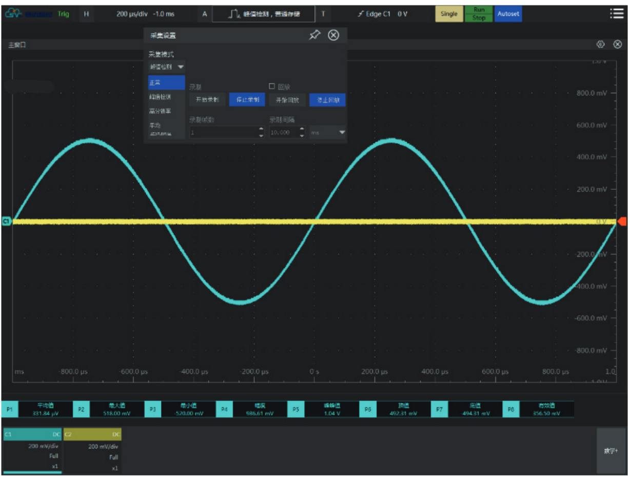This screenshot has width=630, height=477.
Task: Open the hamburger main menu
Action: click(616, 14)
